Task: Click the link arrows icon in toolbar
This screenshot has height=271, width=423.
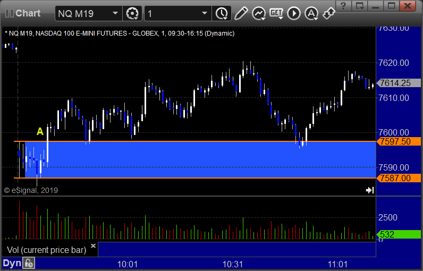Action: [329, 13]
